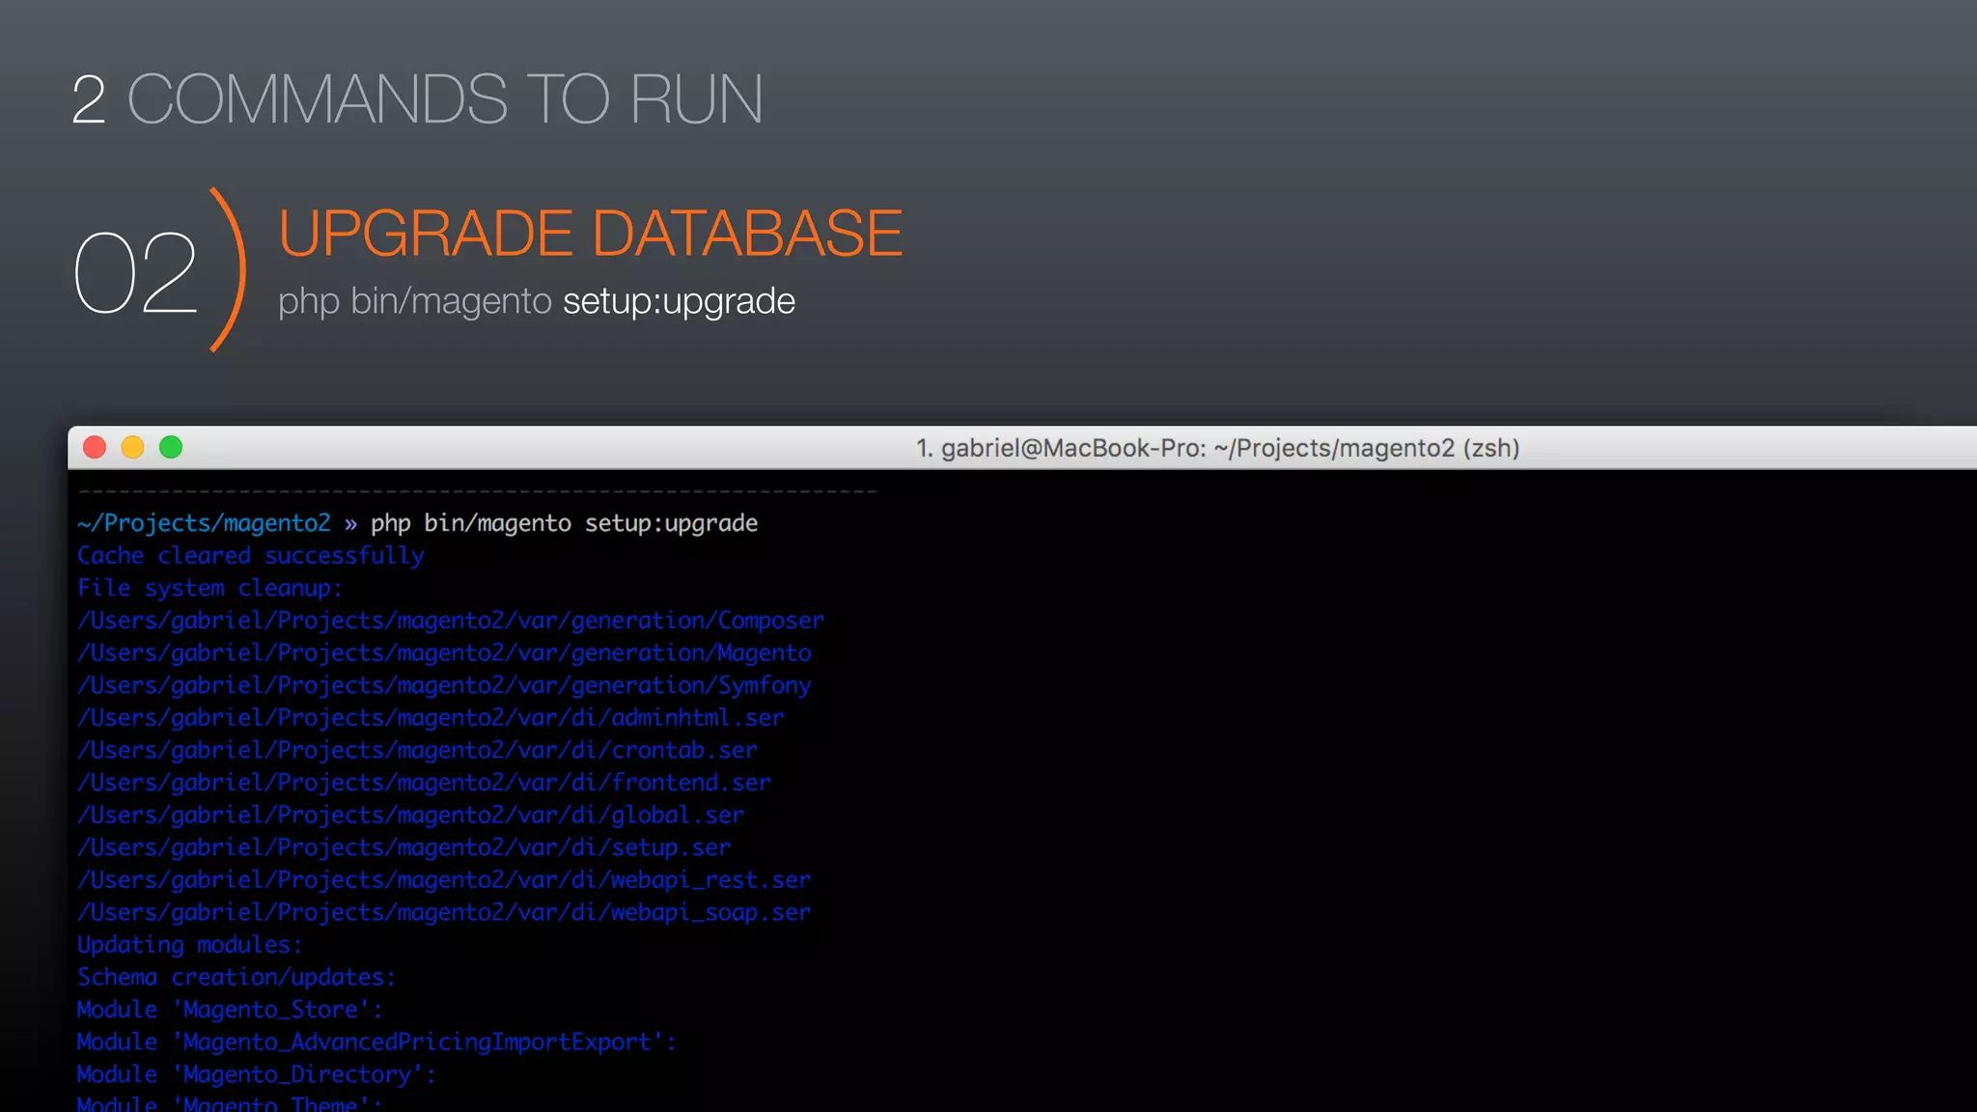Click the slide heading '2 COMMANDS TO RUN'
This screenshot has height=1112, width=1977.
417,98
